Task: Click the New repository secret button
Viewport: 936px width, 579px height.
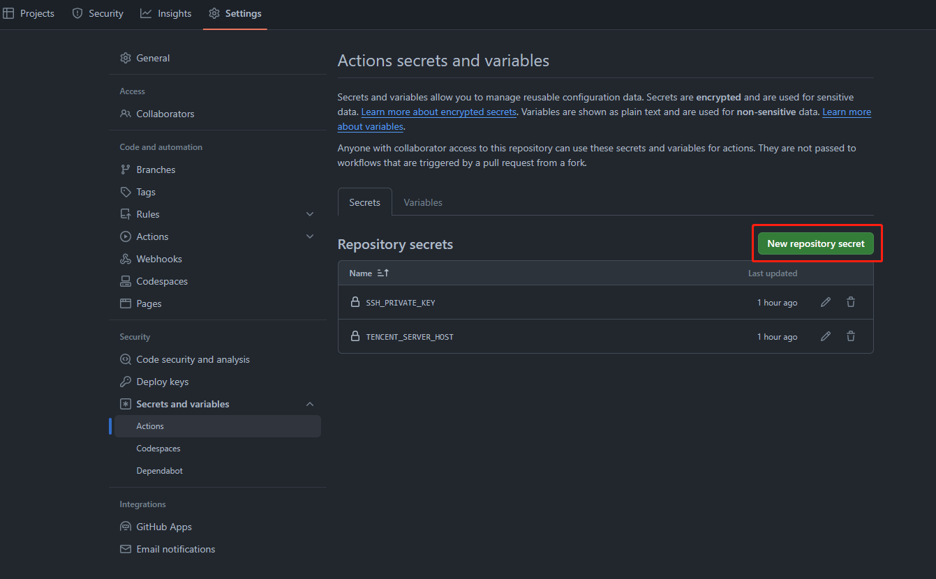Action: (816, 243)
